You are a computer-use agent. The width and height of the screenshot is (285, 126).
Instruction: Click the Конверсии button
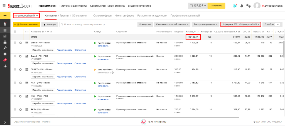click(x=145, y=24)
